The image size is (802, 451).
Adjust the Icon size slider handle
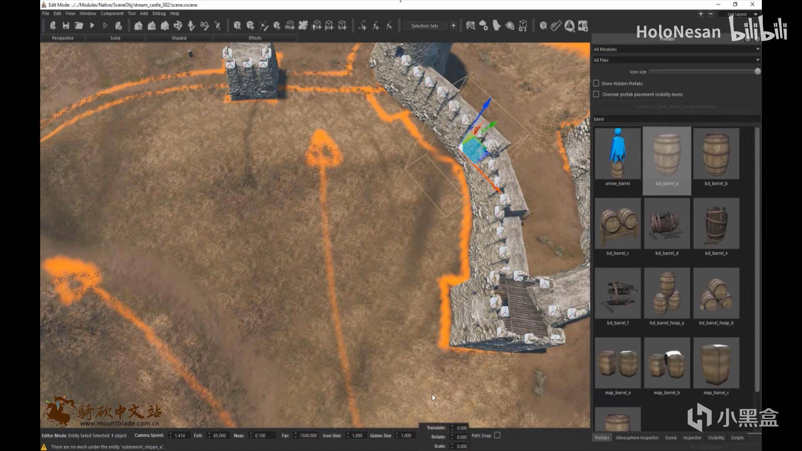coord(757,72)
